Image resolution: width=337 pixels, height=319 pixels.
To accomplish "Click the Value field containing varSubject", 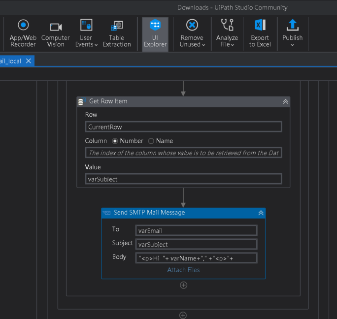I will [x=184, y=179].
